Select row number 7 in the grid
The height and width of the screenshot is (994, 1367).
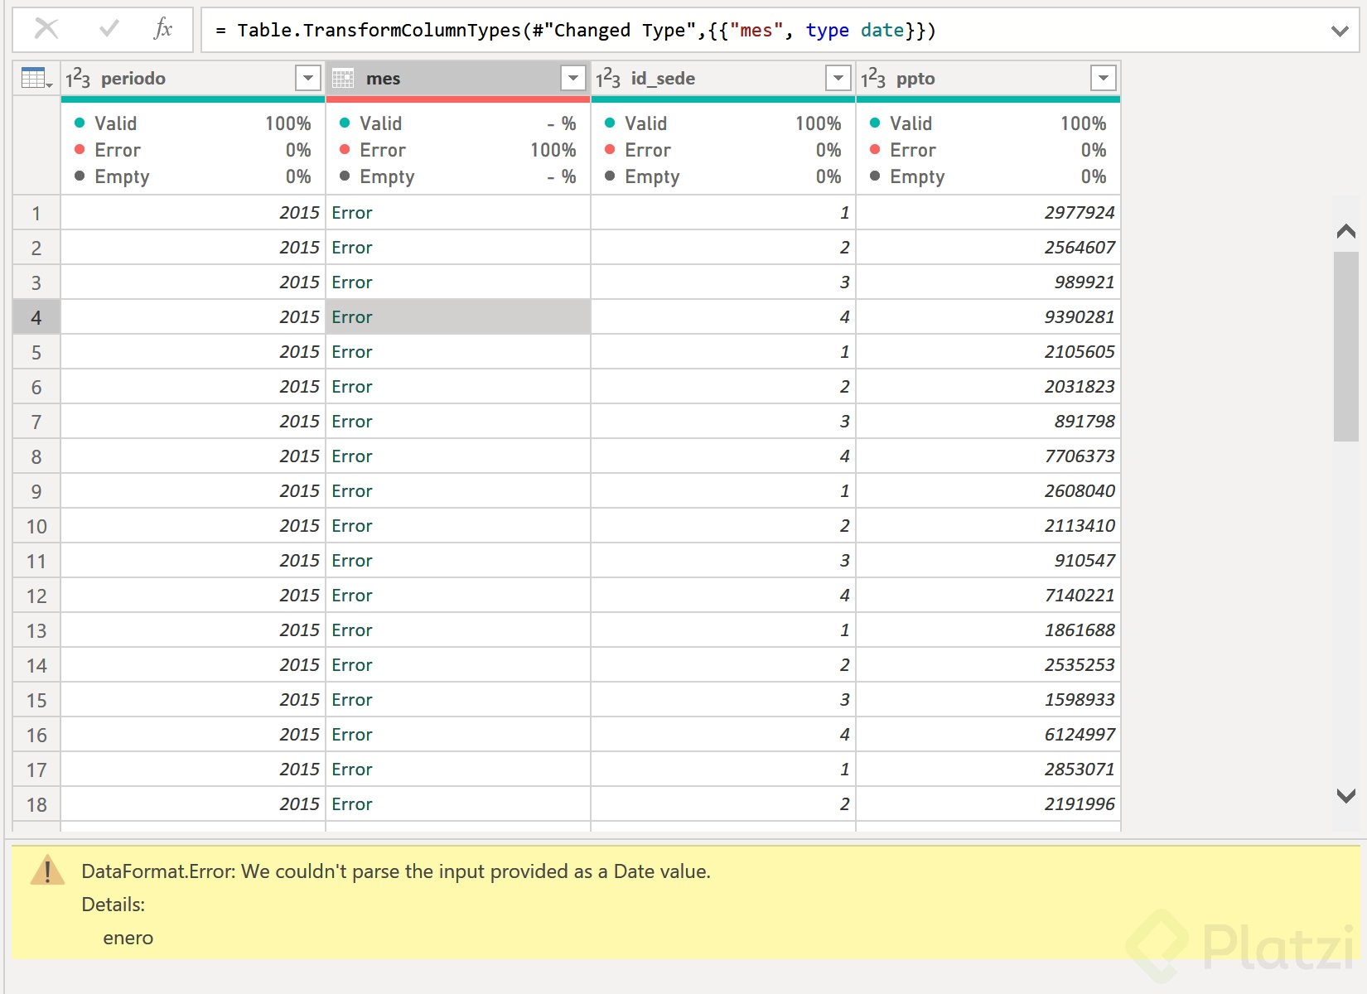[36, 422]
